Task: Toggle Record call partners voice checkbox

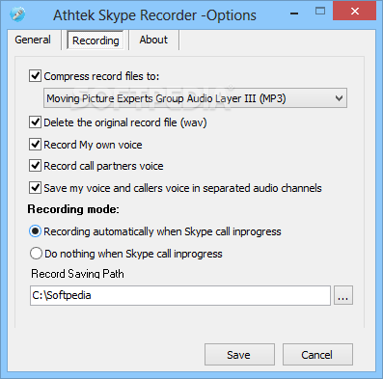Action: tap(35, 166)
